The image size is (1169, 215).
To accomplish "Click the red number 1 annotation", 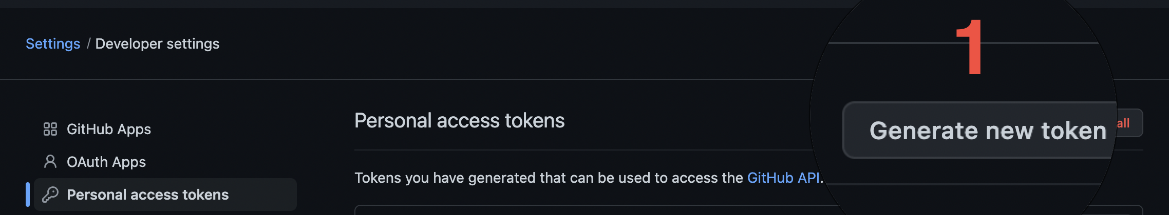I will [x=970, y=48].
